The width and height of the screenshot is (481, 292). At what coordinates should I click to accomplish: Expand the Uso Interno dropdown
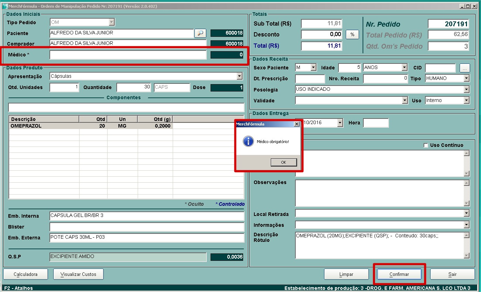click(466, 101)
